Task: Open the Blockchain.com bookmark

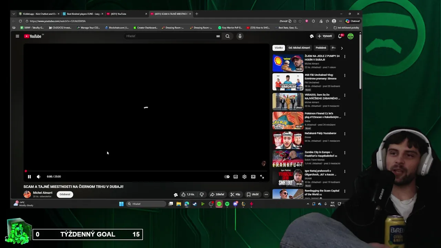Action: tap(117, 28)
